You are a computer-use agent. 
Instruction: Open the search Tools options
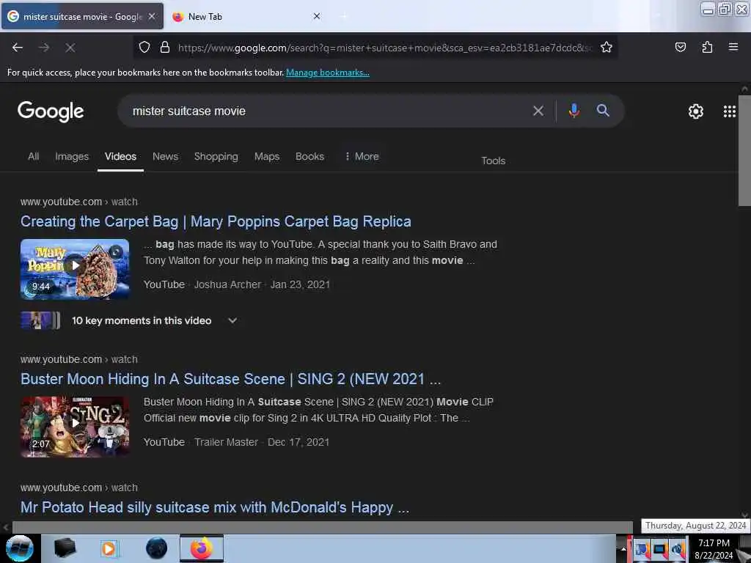click(x=493, y=161)
